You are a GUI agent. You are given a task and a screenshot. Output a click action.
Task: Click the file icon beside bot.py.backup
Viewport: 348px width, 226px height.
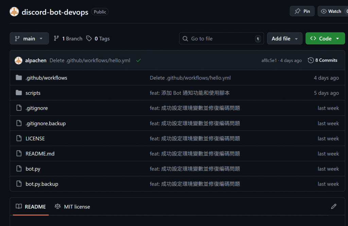click(x=19, y=184)
